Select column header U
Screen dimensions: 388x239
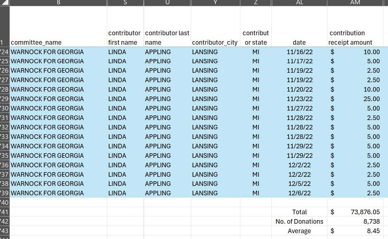pyautogui.click(x=167, y=3)
